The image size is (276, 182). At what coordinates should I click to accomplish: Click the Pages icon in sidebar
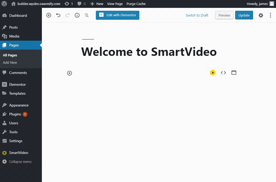pyautogui.click(x=4, y=45)
